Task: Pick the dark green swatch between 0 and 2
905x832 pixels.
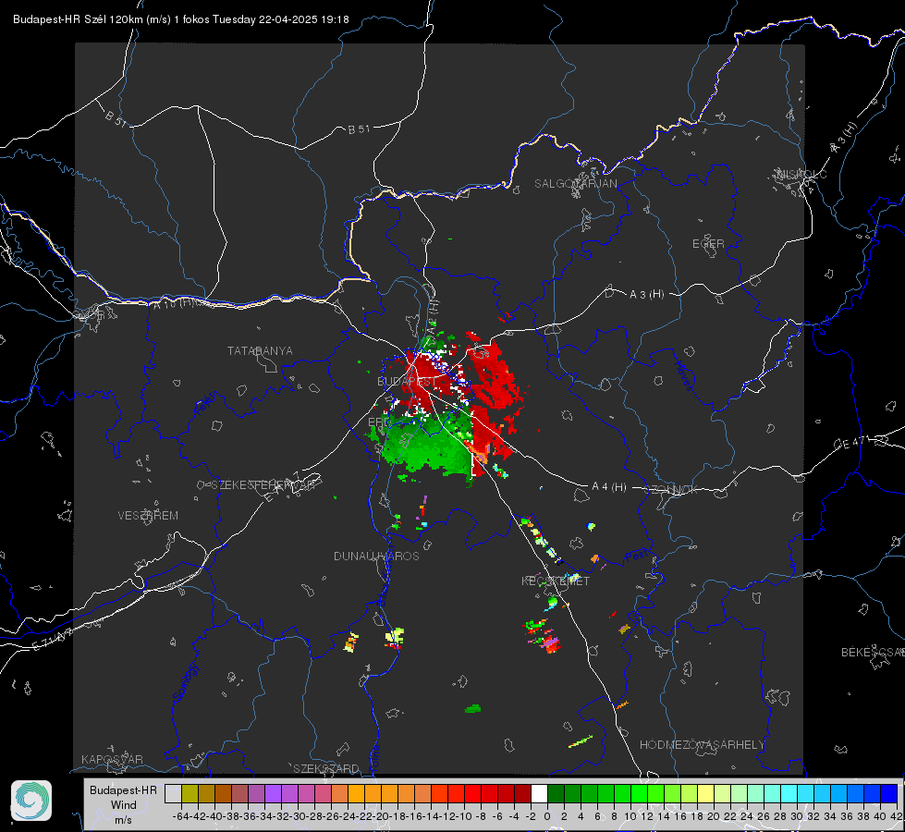Action: pos(556,793)
